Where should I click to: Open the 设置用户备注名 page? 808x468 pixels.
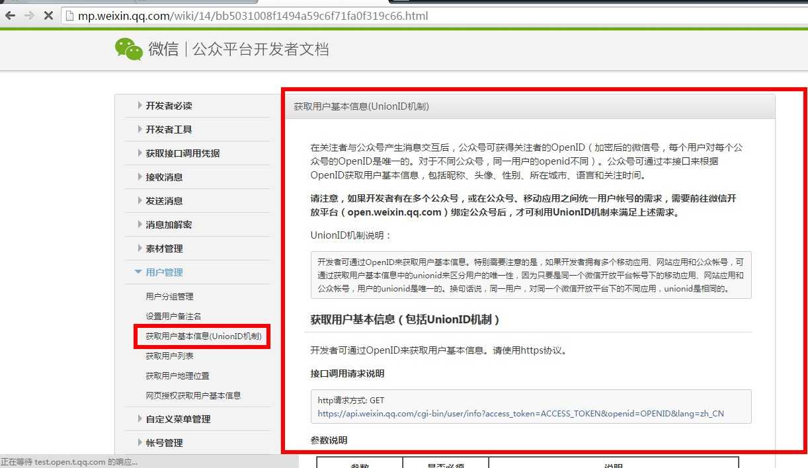pyautogui.click(x=173, y=317)
